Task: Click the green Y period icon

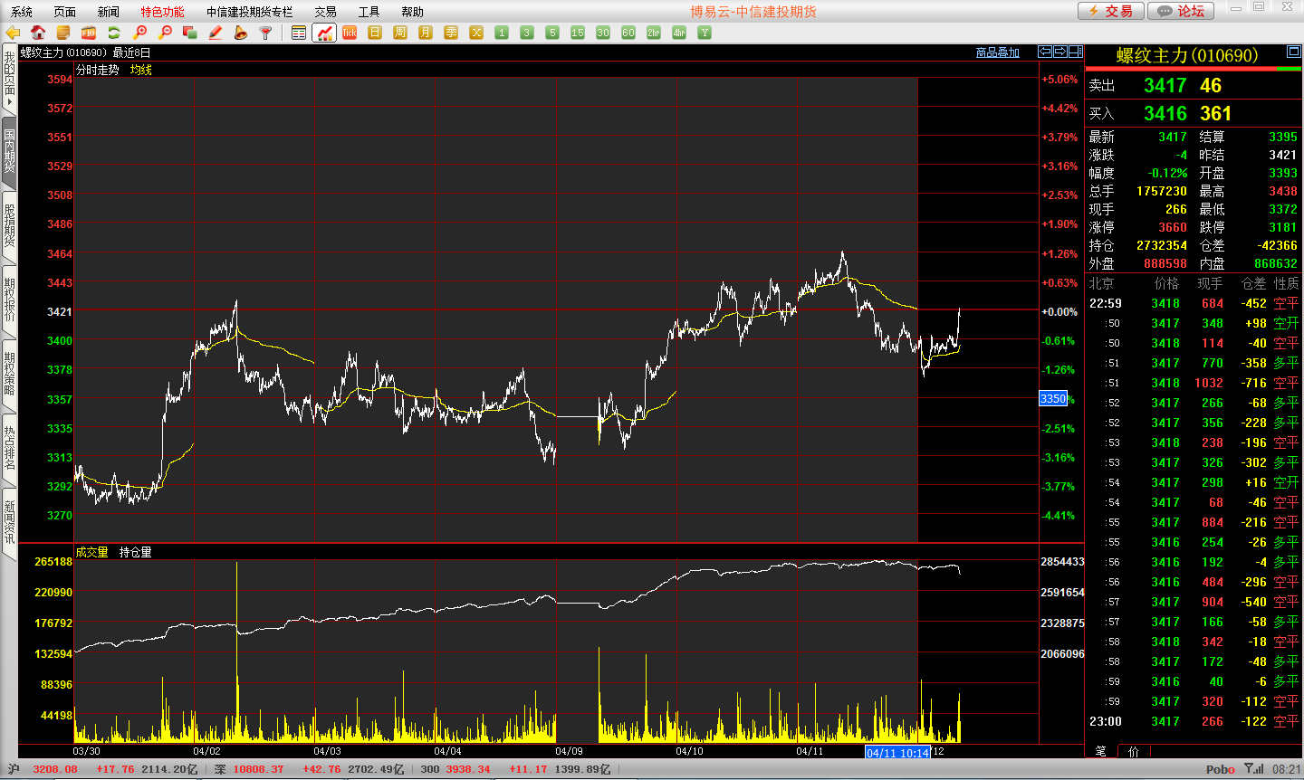Action: click(705, 33)
